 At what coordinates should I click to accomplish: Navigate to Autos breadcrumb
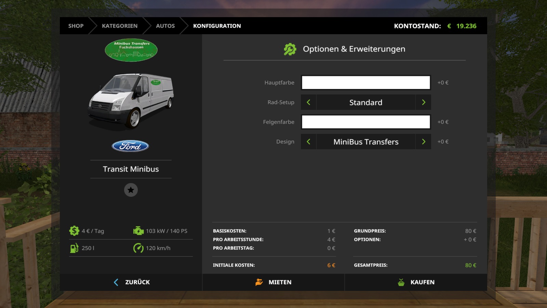(x=165, y=26)
